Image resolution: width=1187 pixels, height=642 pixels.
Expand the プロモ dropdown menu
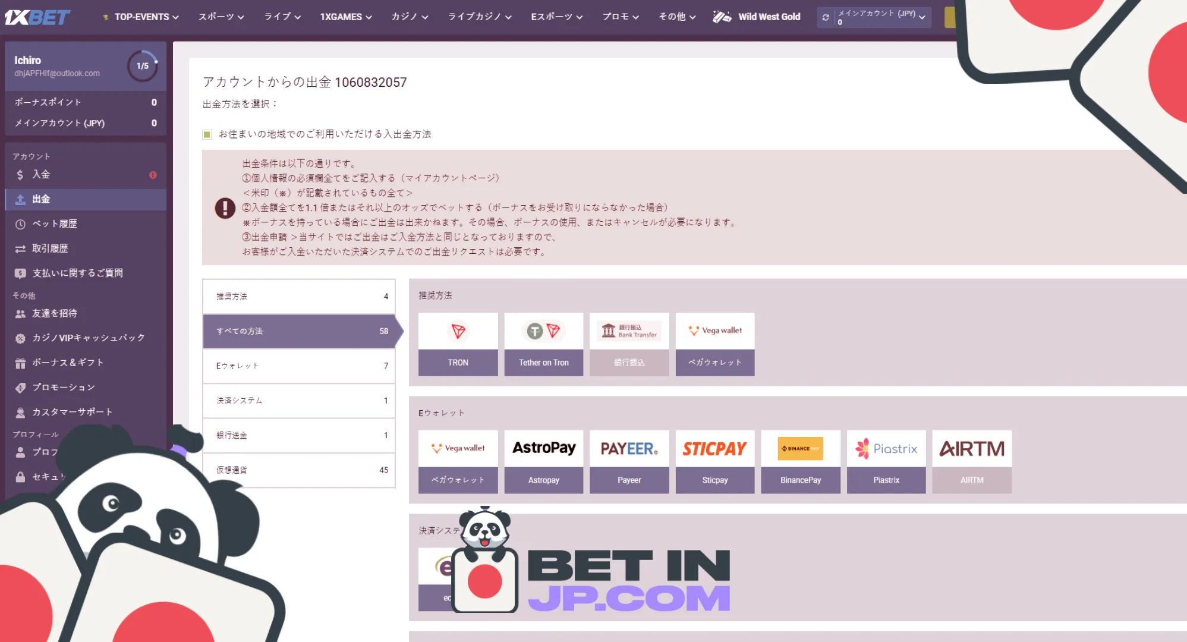[621, 17]
